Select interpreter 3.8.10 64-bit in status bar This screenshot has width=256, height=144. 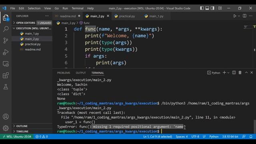(x=230, y=136)
